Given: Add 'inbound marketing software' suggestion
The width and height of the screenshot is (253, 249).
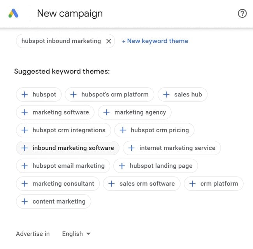Looking at the screenshot, I should [68, 148].
